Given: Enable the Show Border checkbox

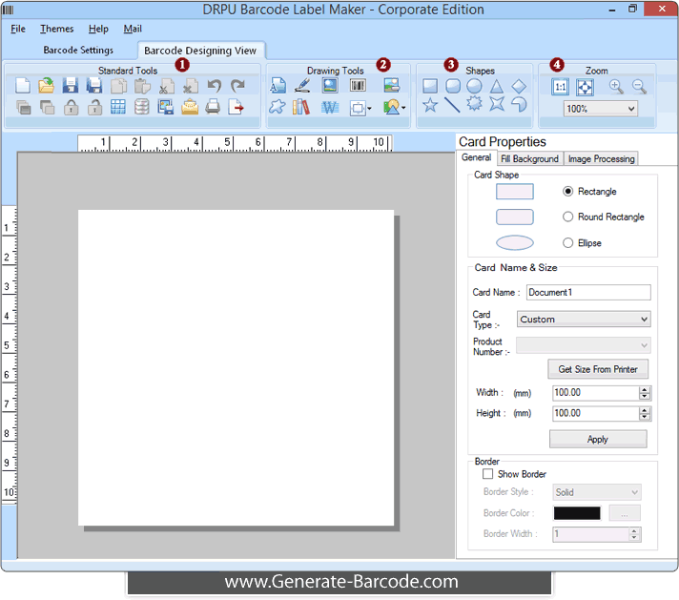Looking at the screenshot, I should tap(488, 474).
